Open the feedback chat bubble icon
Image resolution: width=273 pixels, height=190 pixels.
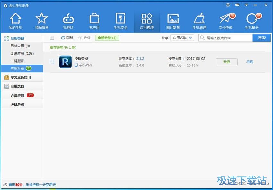coord(237,5)
